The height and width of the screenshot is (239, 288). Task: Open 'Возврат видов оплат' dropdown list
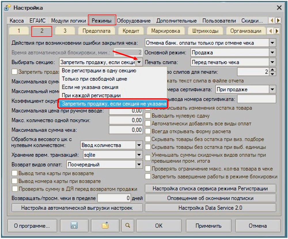(x=139, y=165)
